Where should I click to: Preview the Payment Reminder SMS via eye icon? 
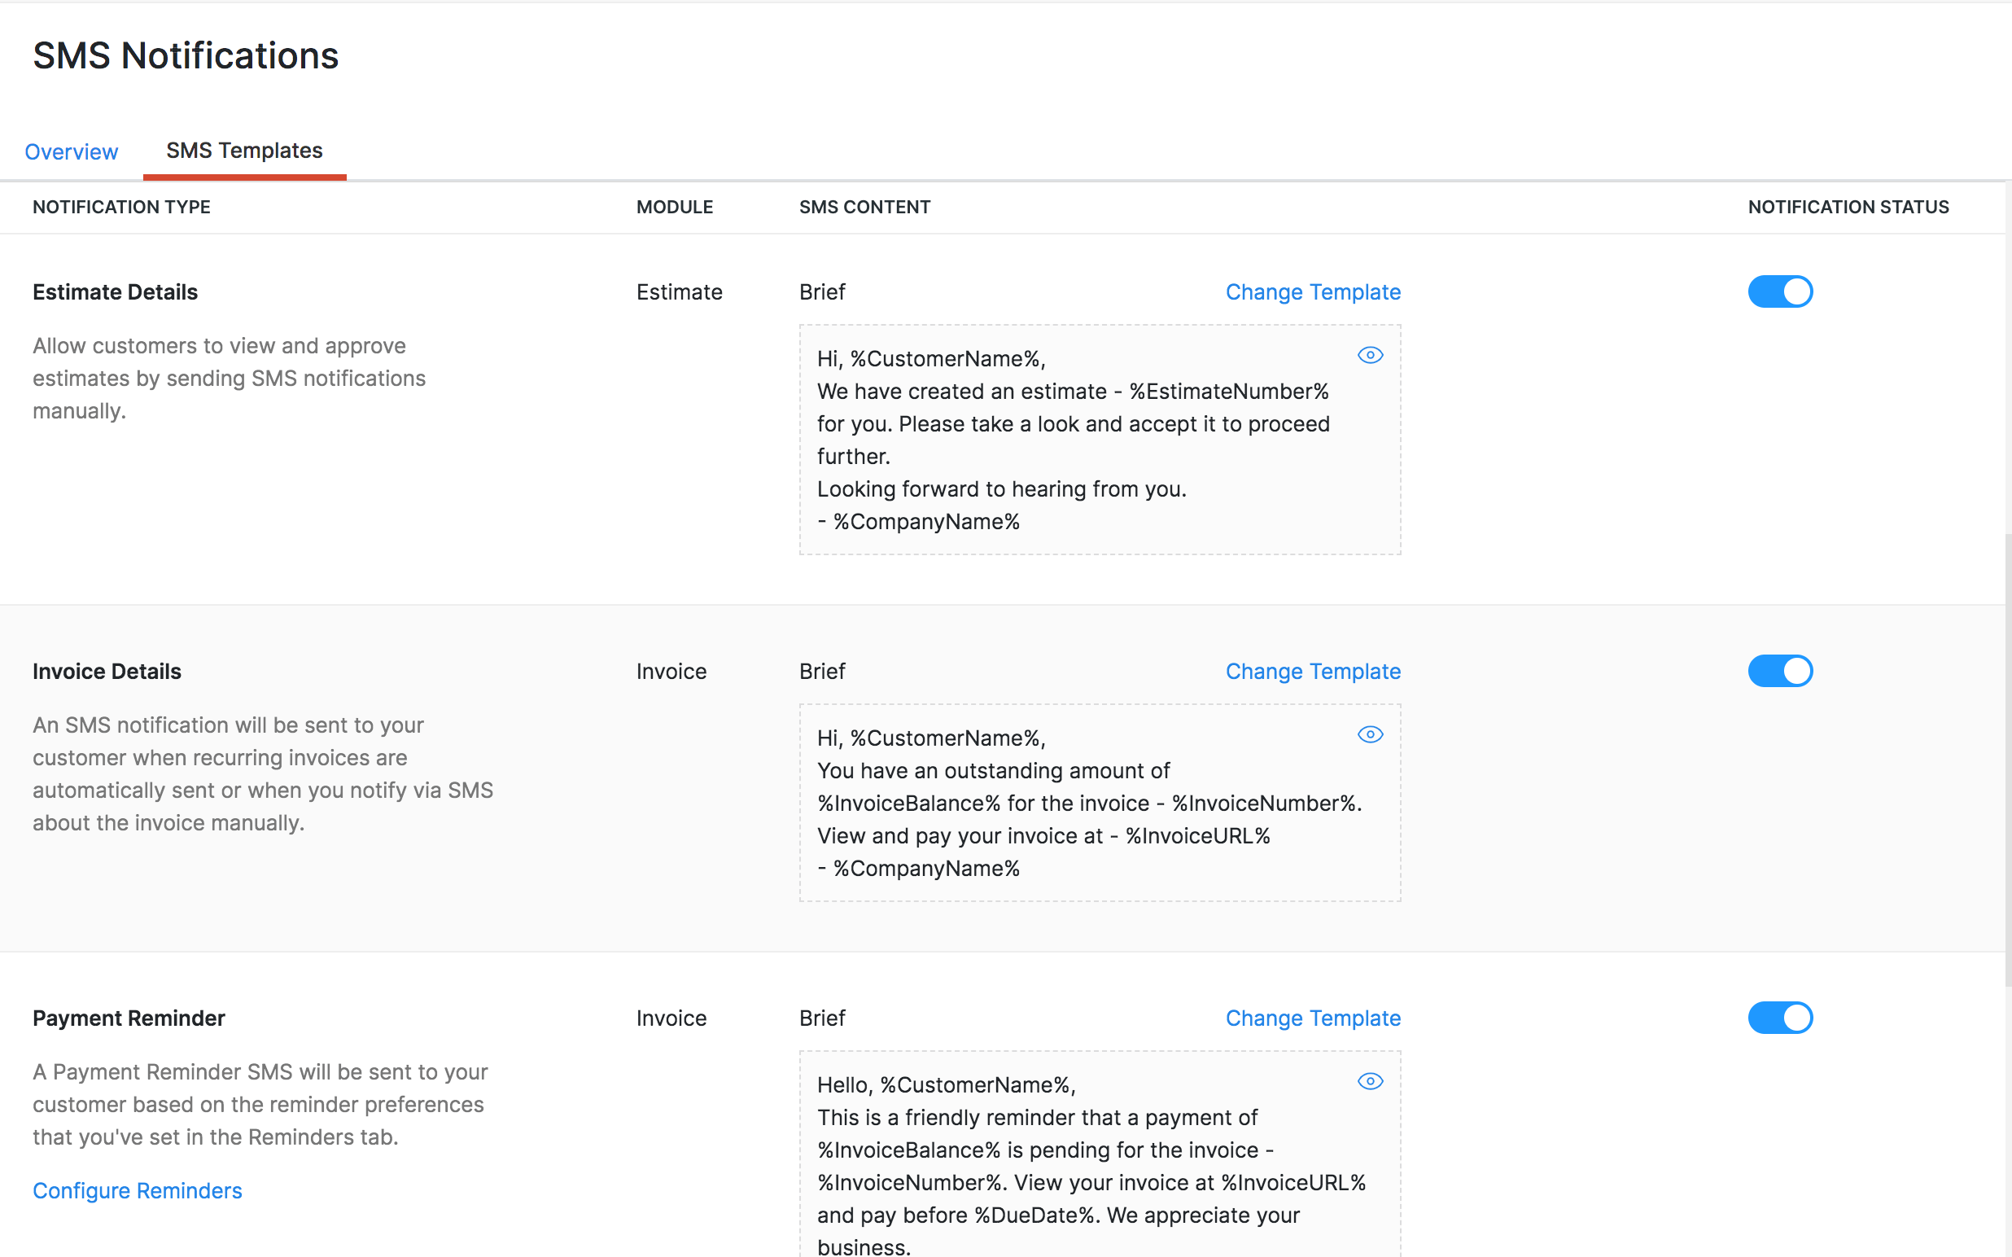click(1370, 1082)
